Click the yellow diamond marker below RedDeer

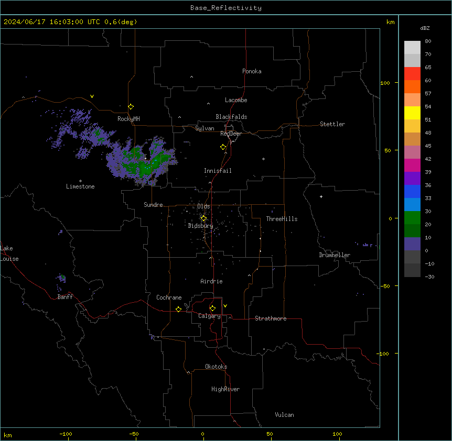tap(223, 147)
